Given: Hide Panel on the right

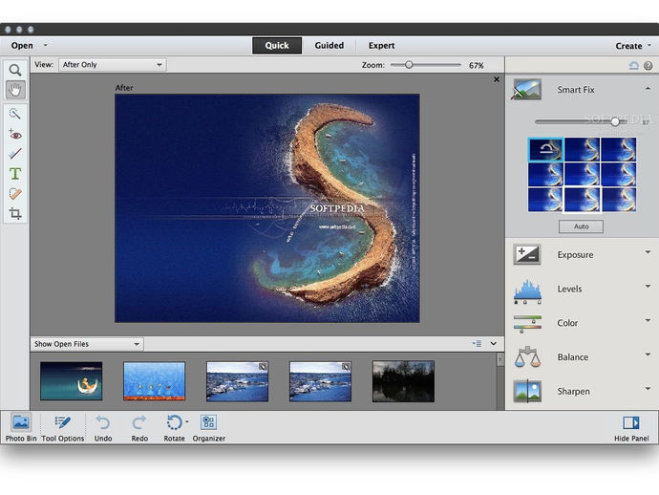Looking at the screenshot, I should 631,427.
